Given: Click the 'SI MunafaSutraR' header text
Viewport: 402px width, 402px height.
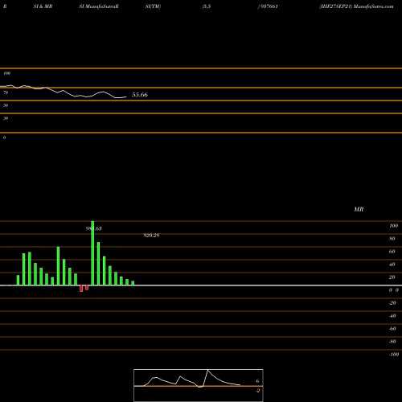Looking at the screenshot, I should 99,6.
